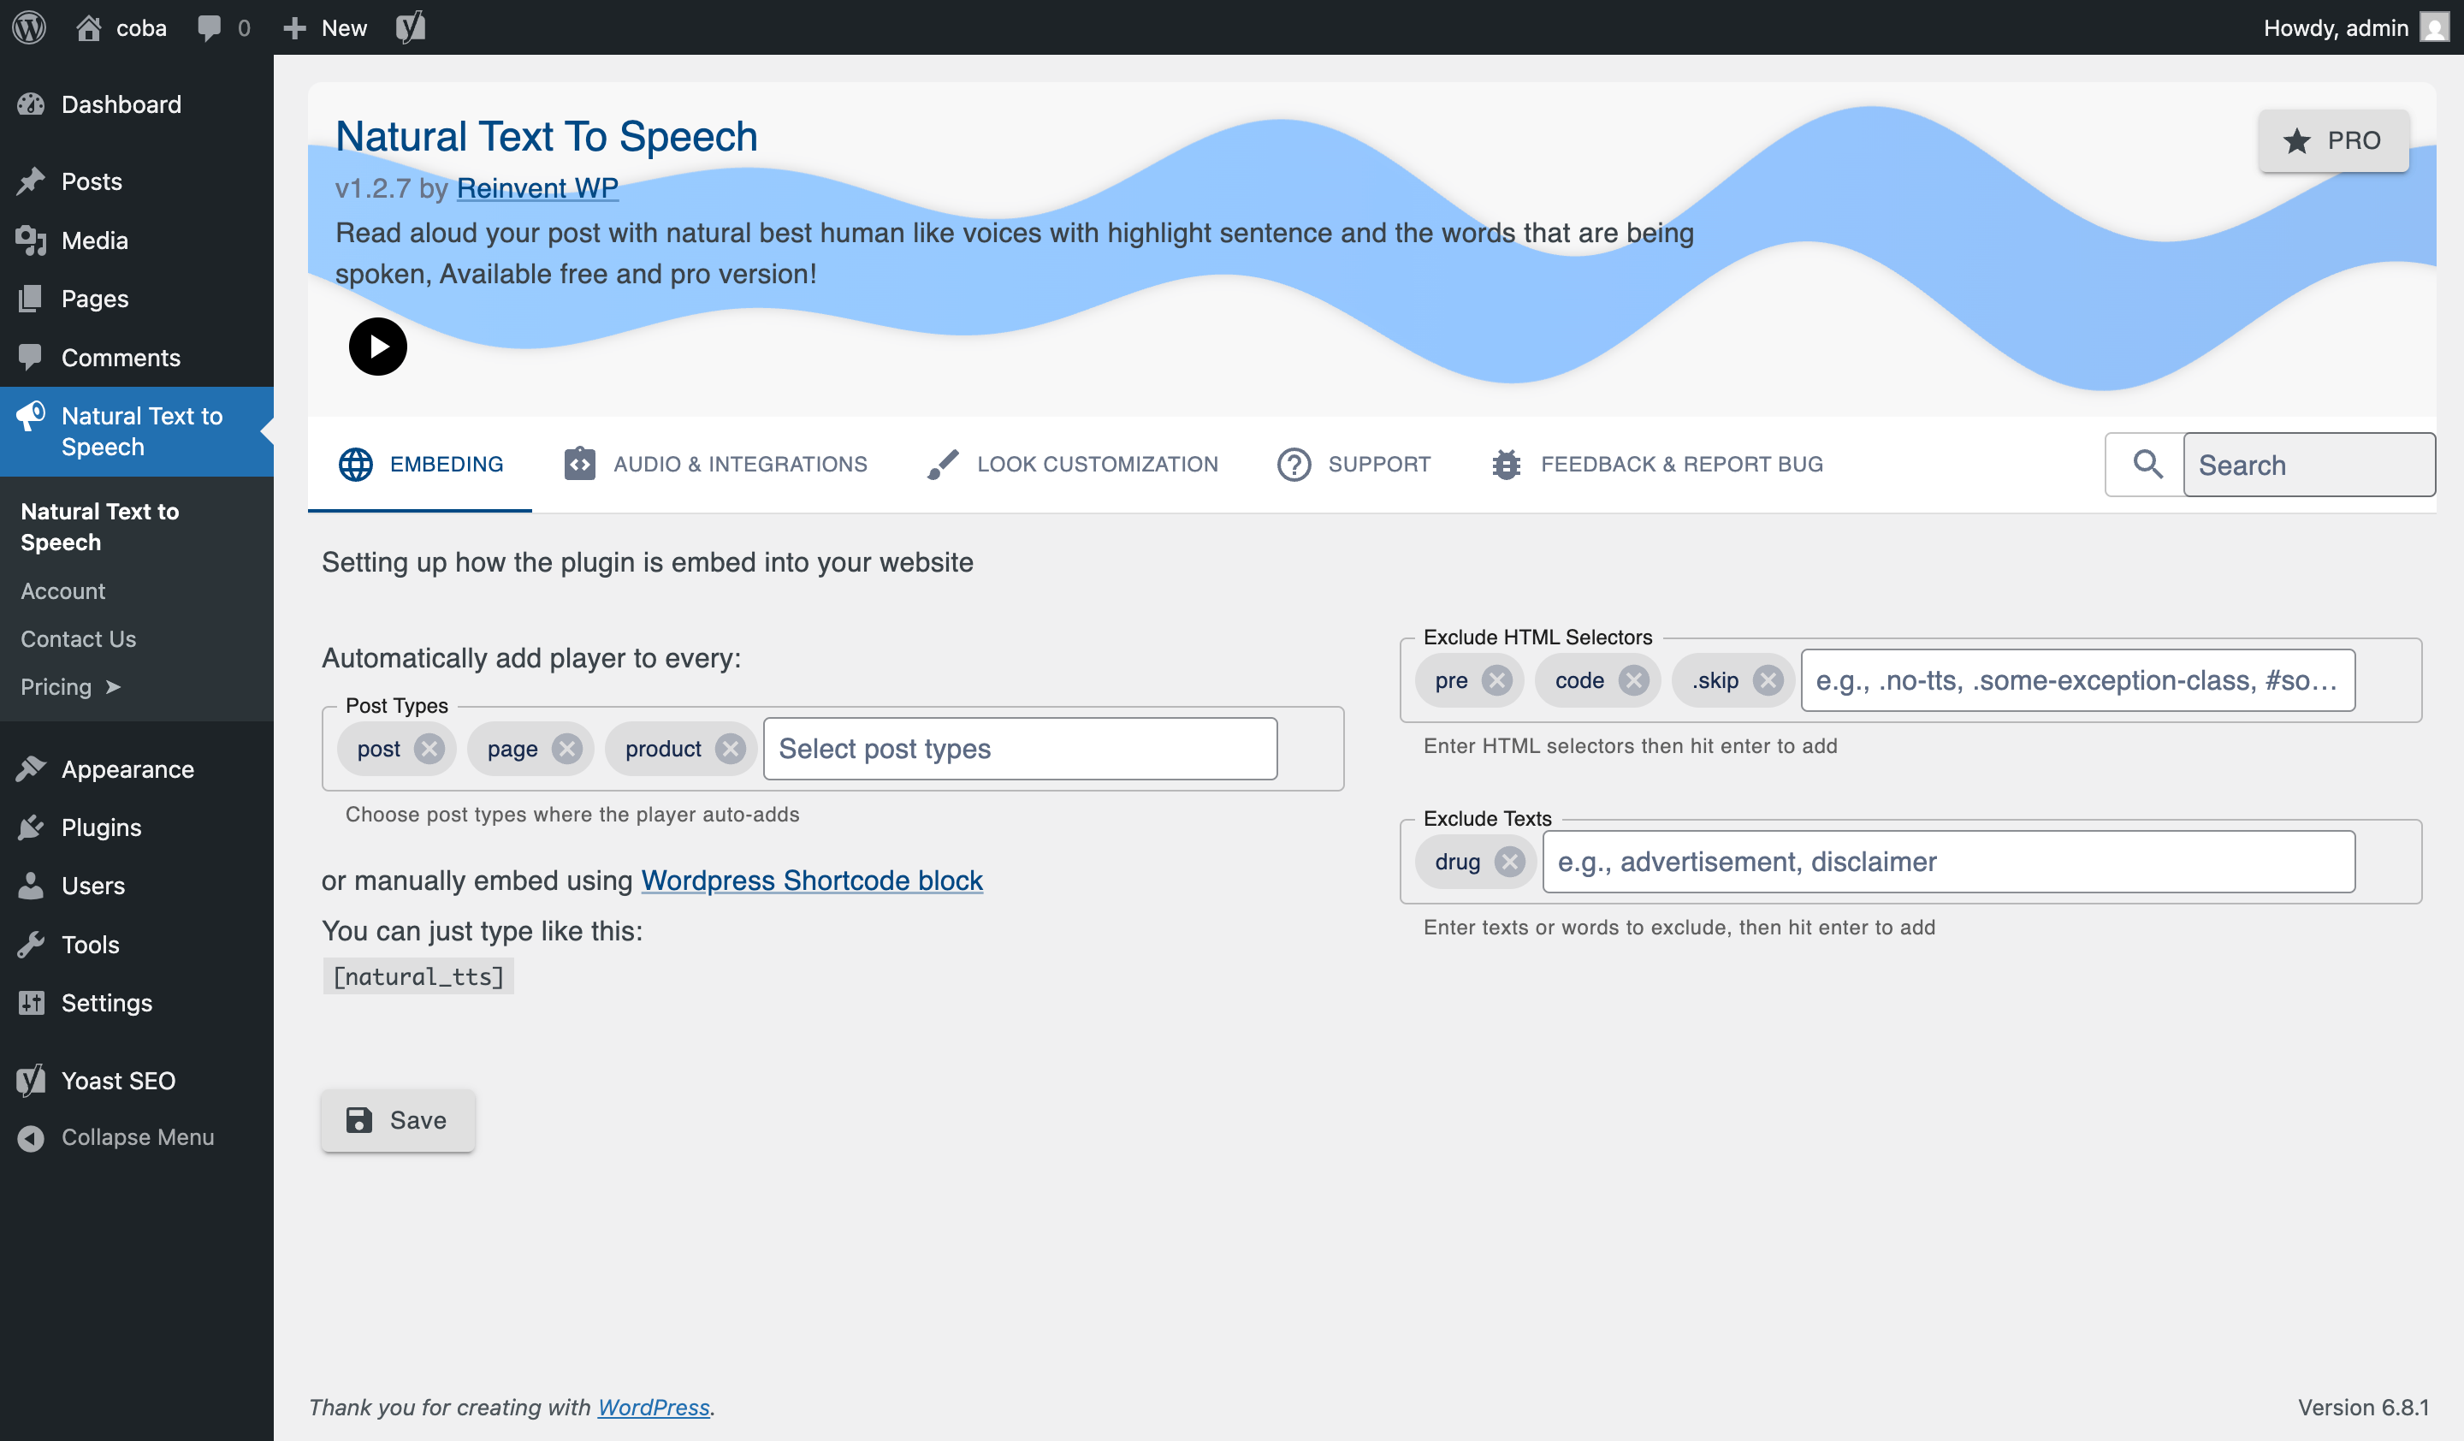Open the comments bubble in admin bar
Screen dimensions: 2464x1441
click(x=223, y=27)
